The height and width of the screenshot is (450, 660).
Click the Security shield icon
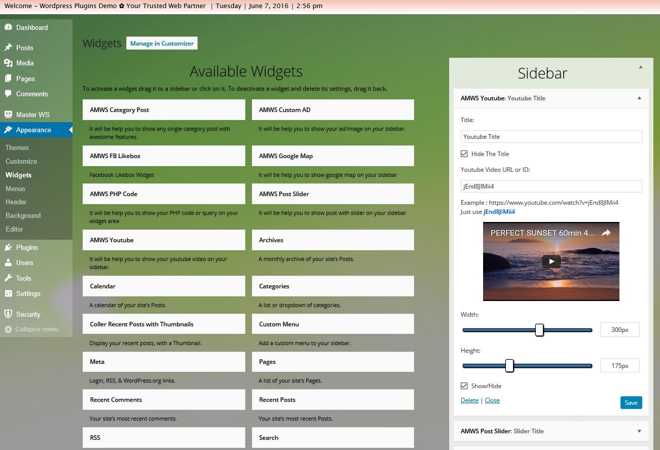tap(8, 314)
